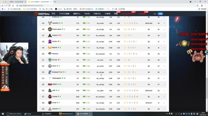
Task: Open OBS from the taskbar
Action: [14, 114]
